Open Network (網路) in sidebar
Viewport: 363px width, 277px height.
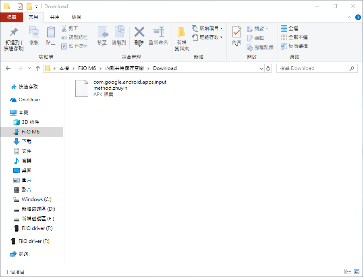tap(19, 254)
